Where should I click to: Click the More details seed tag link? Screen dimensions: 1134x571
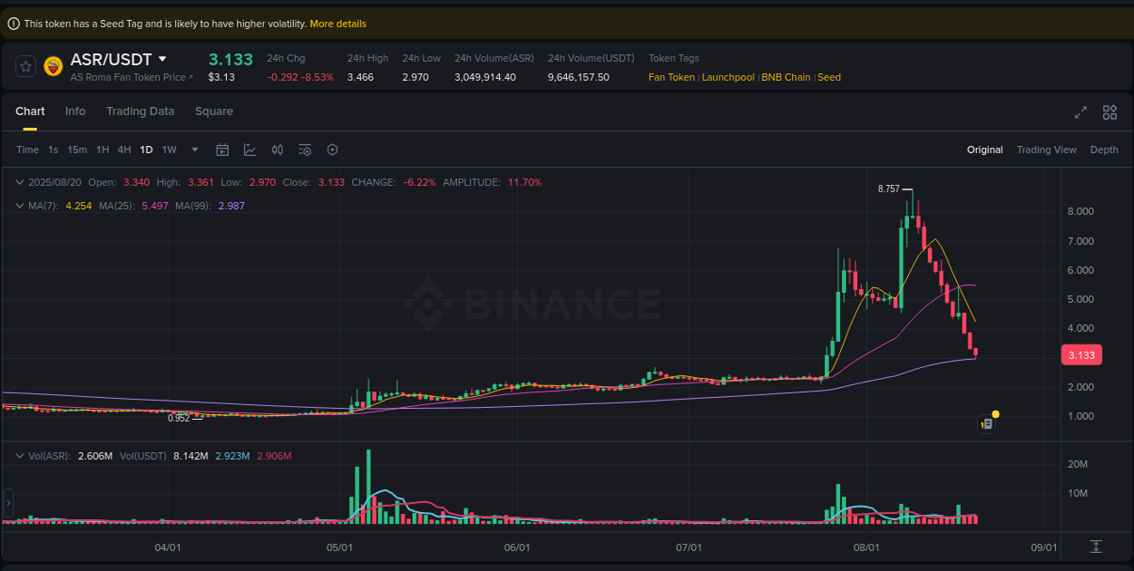(x=337, y=24)
